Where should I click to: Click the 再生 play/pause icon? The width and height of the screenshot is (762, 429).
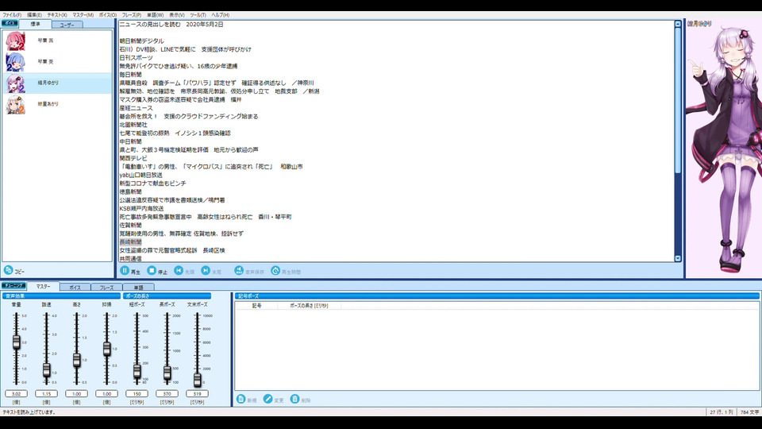tap(125, 270)
